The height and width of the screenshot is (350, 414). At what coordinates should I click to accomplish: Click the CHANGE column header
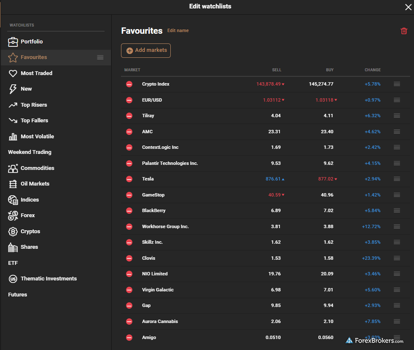pos(373,70)
